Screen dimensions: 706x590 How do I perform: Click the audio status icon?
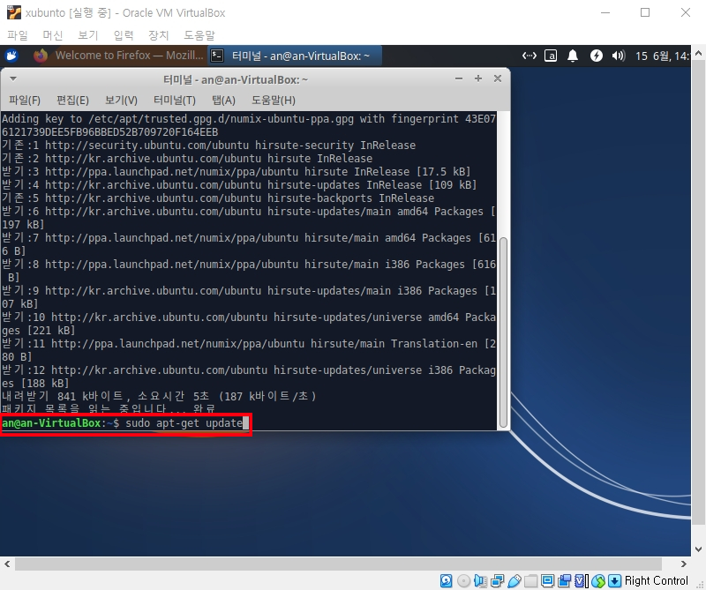coord(480,580)
